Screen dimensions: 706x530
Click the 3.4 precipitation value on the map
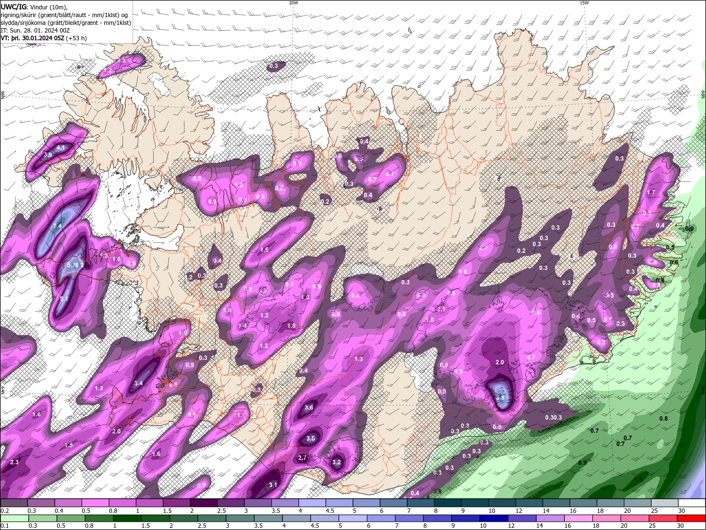(138, 383)
